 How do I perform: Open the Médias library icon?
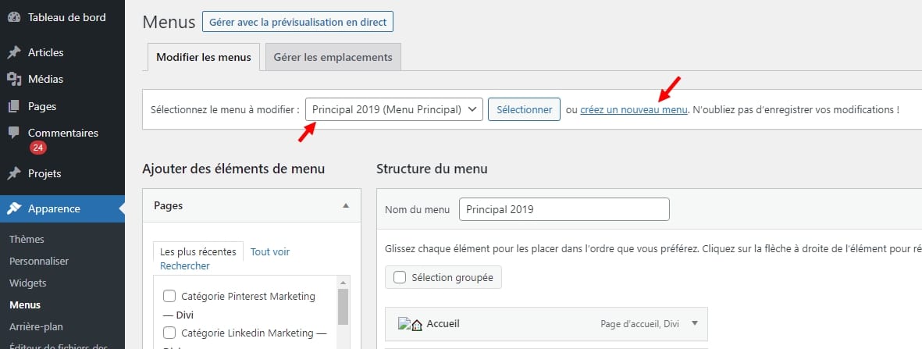pyautogui.click(x=14, y=79)
